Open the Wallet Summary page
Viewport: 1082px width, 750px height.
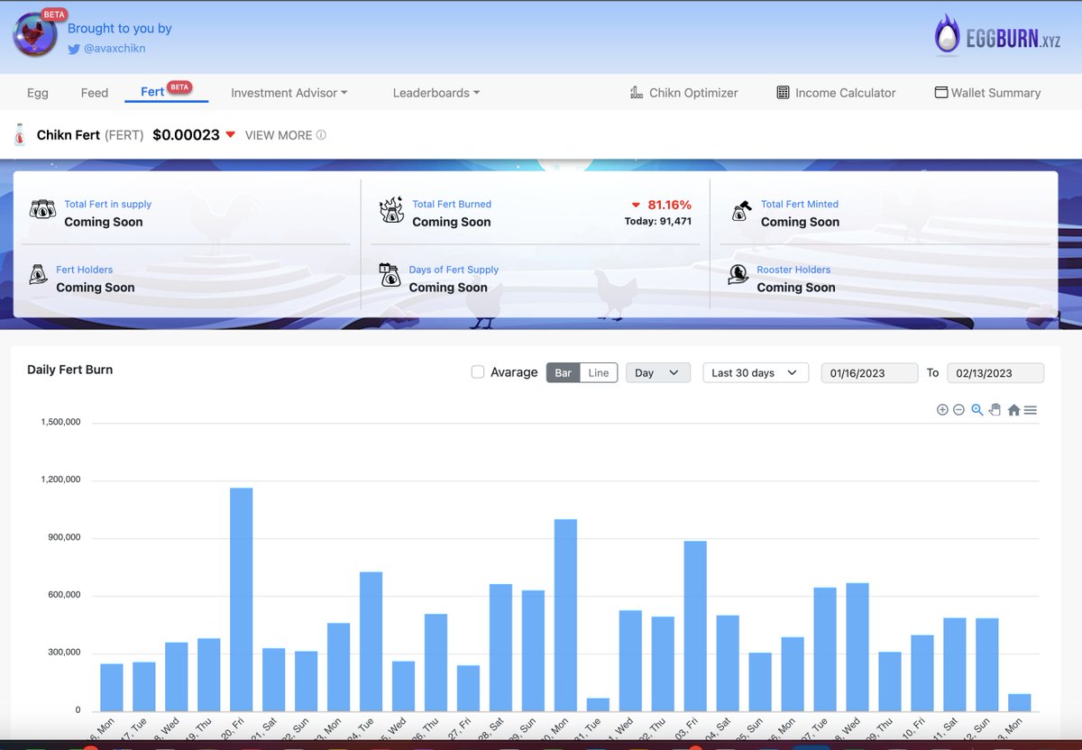(x=987, y=93)
